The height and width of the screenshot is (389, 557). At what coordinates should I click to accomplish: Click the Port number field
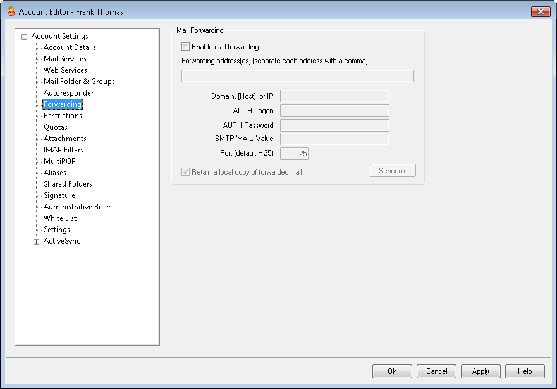click(x=294, y=154)
